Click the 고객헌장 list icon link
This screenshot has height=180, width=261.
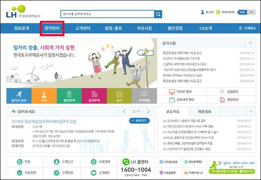[63, 173]
